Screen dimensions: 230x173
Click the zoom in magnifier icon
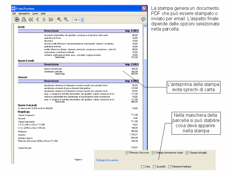[x=59, y=19]
